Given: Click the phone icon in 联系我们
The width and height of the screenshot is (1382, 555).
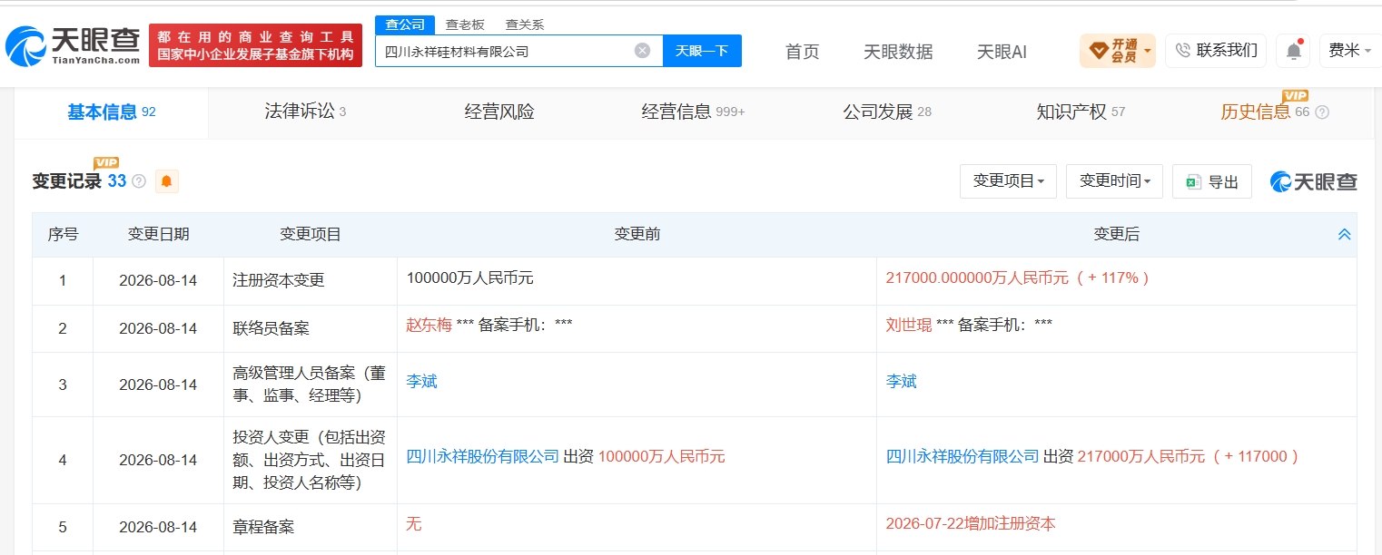Looking at the screenshot, I should [x=1182, y=51].
